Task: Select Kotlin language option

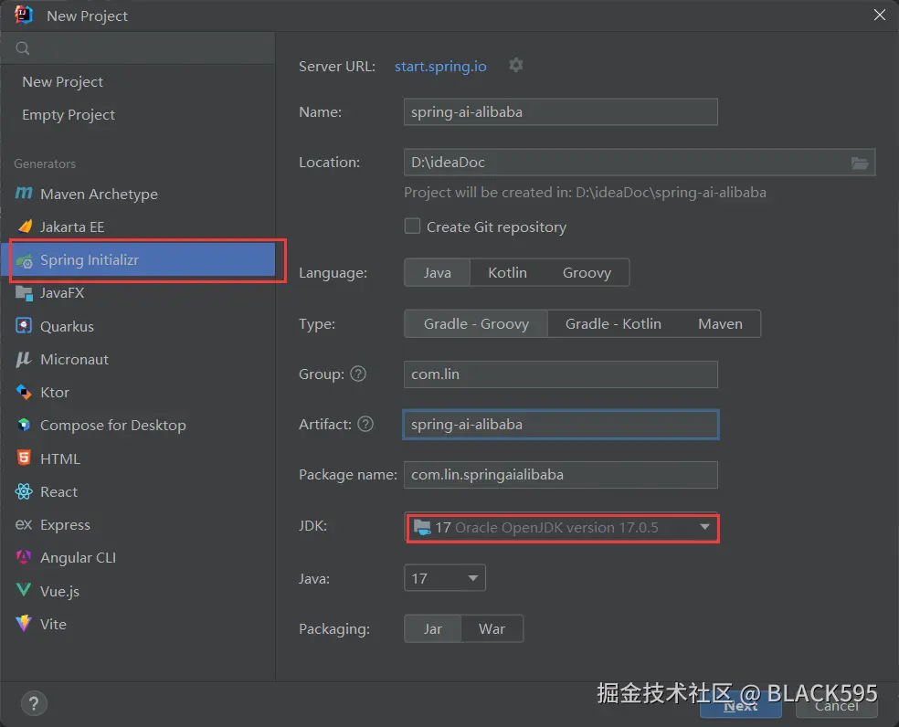Action: click(x=507, y=272)
